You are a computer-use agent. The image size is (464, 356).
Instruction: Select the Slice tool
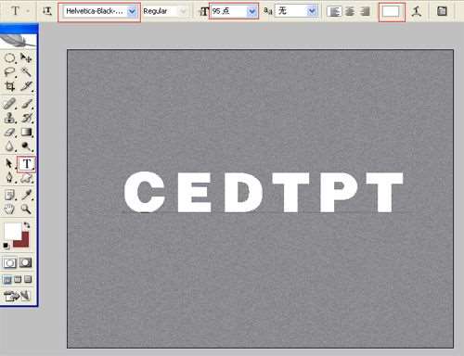[x=26, y=86]
